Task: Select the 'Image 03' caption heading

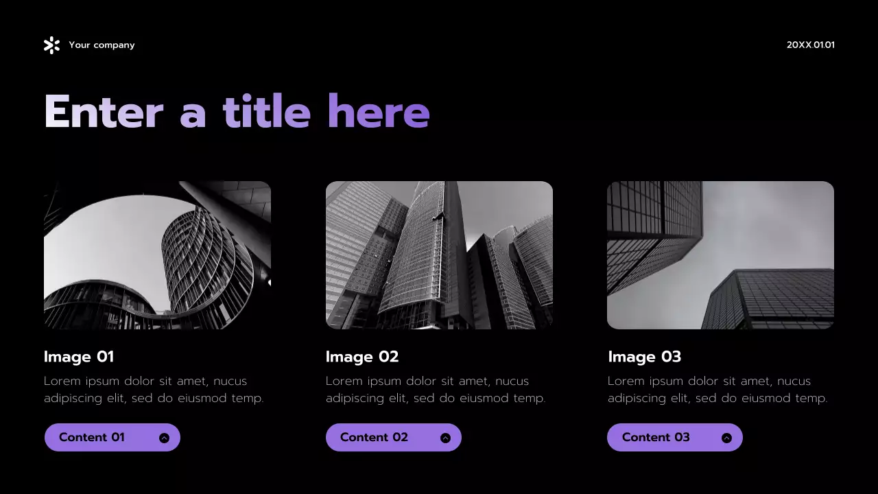Action: coord(645,357)
